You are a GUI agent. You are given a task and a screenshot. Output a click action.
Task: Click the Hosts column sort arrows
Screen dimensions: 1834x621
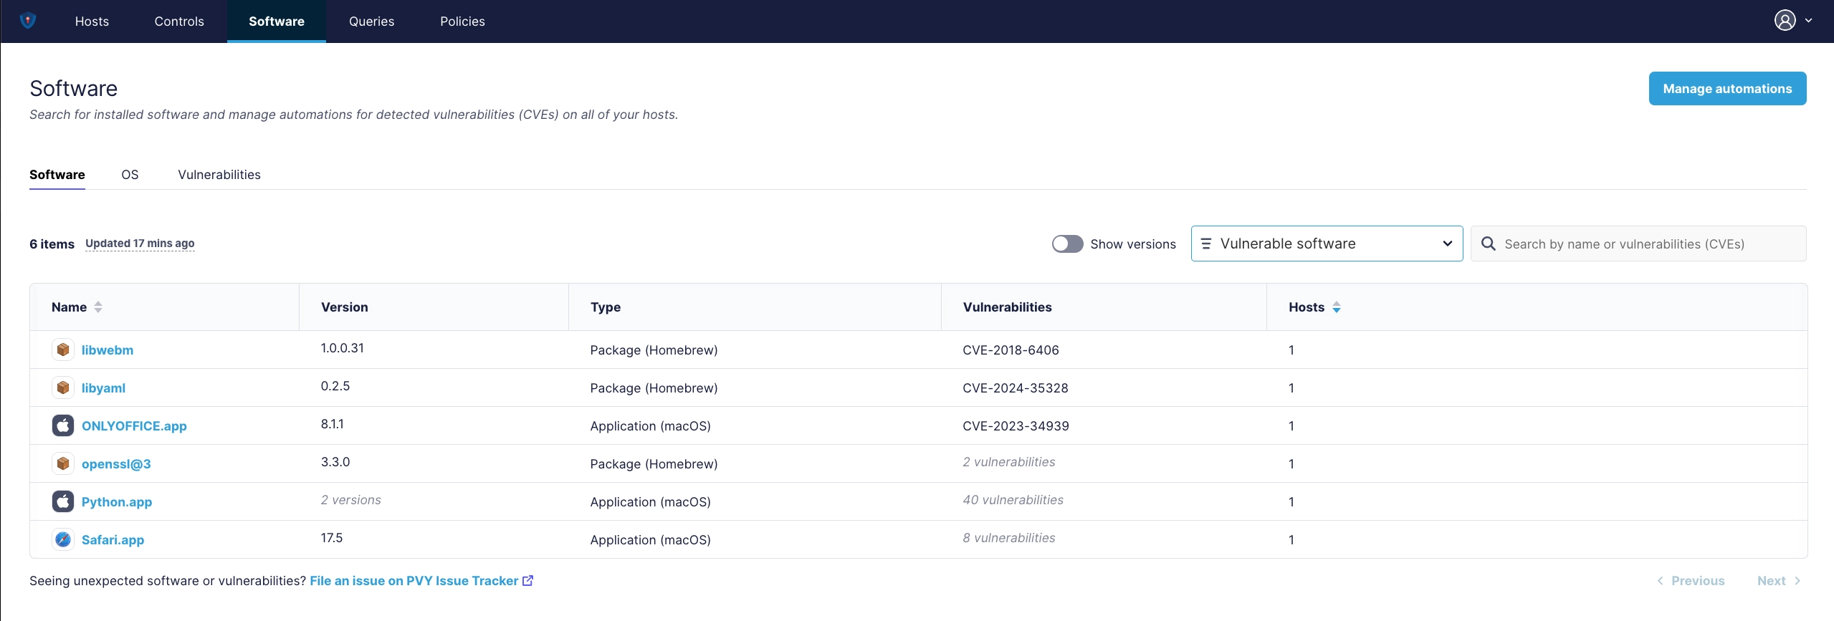coord(1337,307)
